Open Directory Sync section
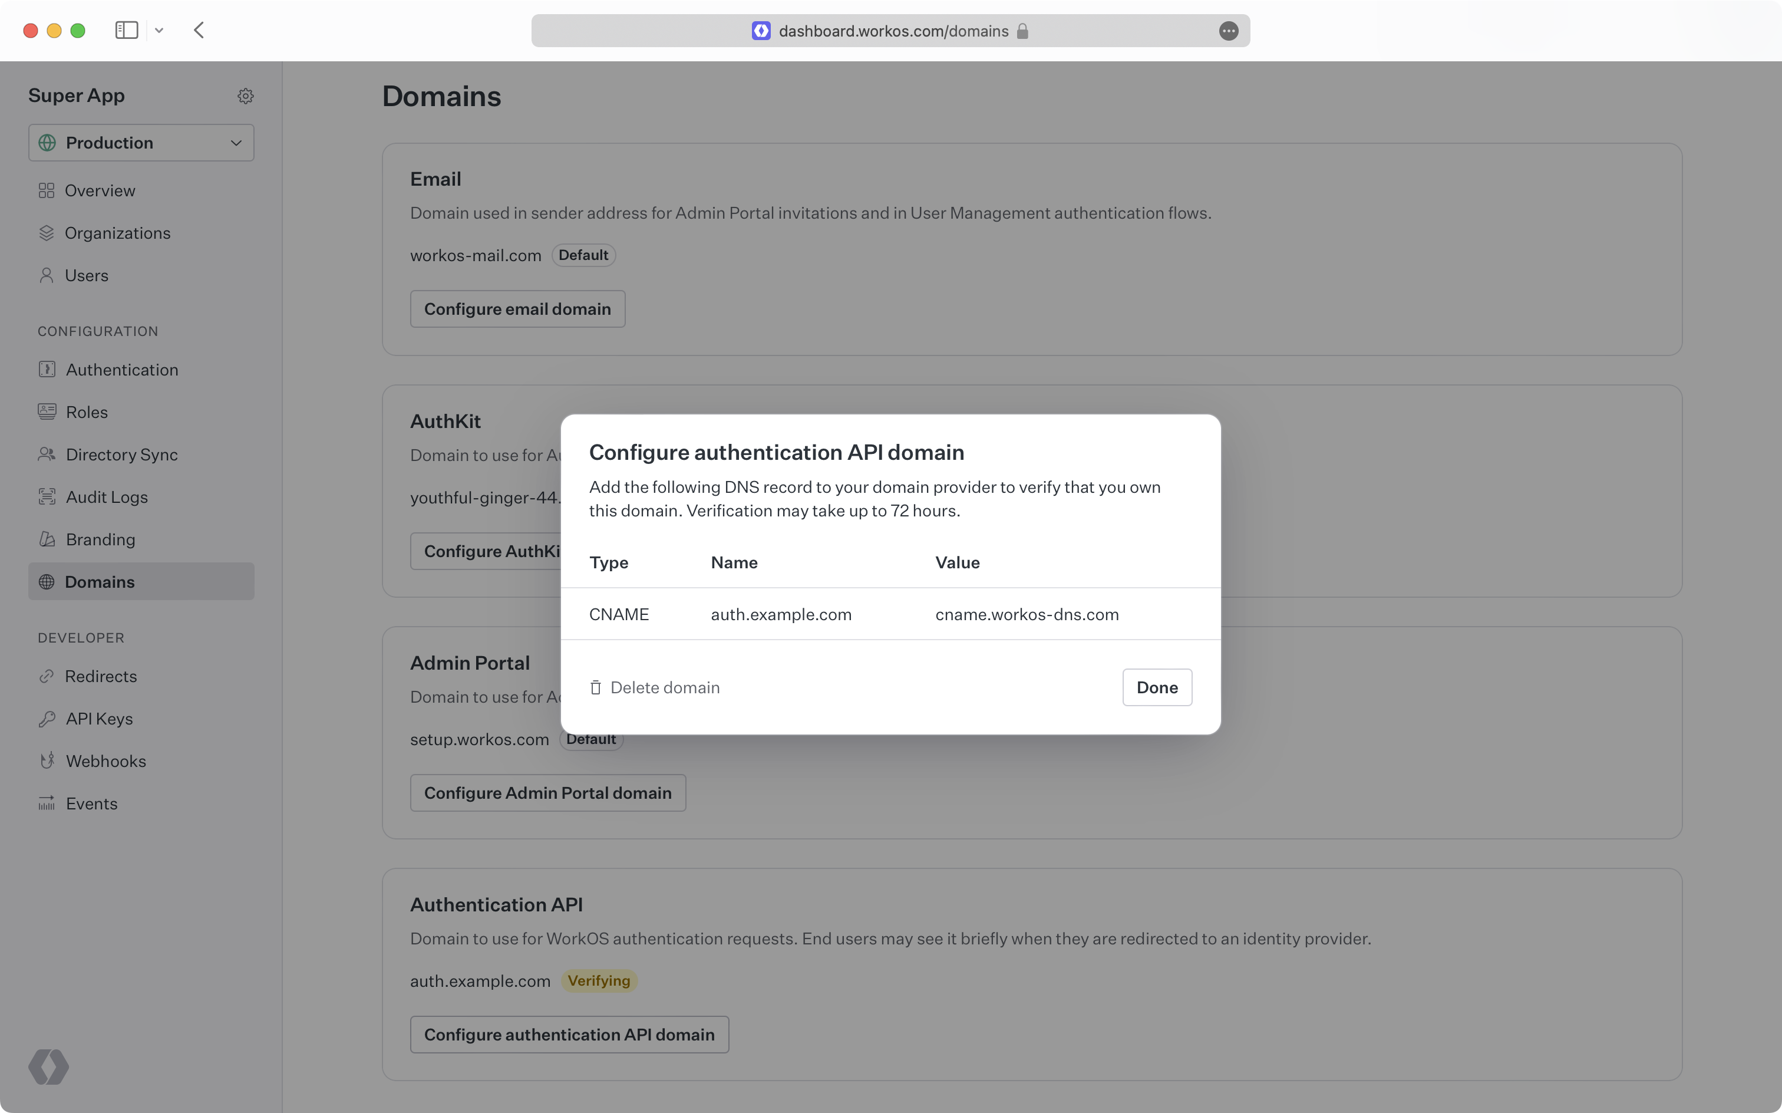 pos(121,454)
